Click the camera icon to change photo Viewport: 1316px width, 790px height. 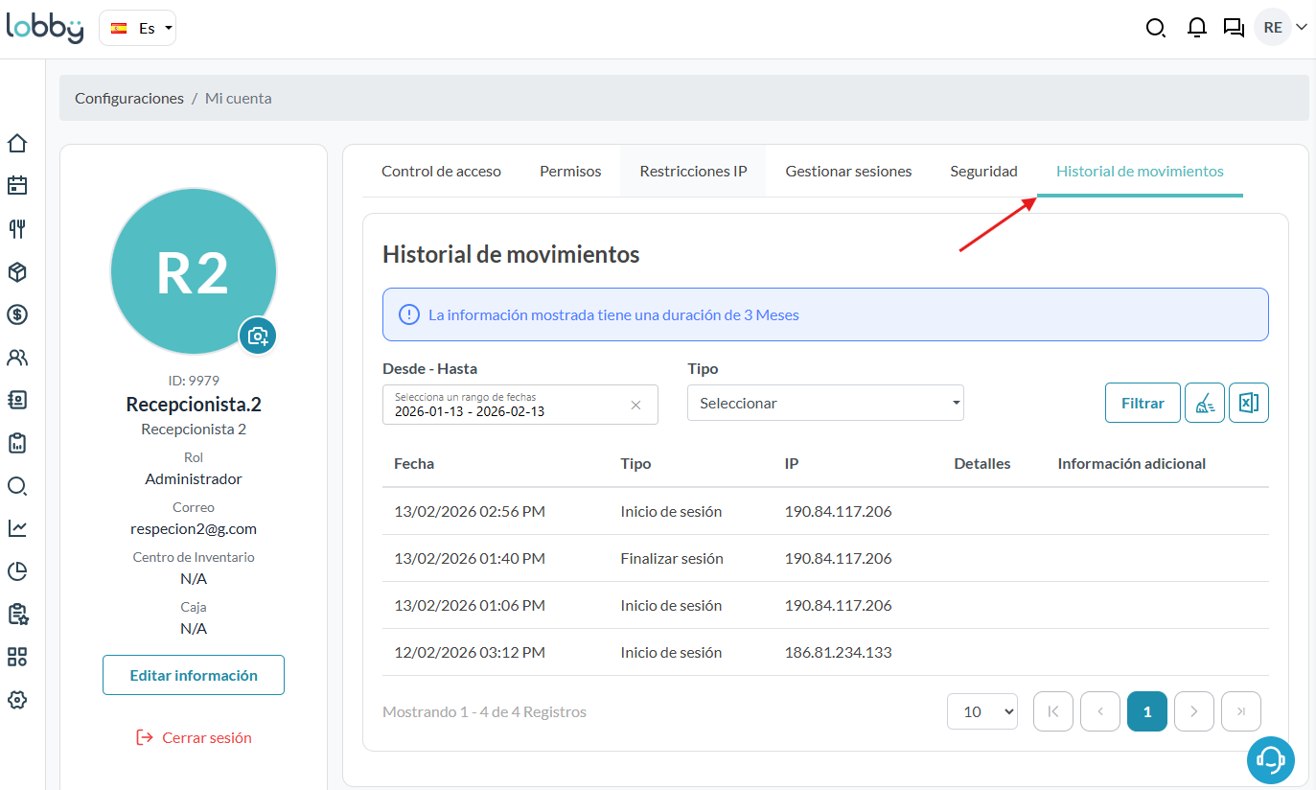coord(258,336)
